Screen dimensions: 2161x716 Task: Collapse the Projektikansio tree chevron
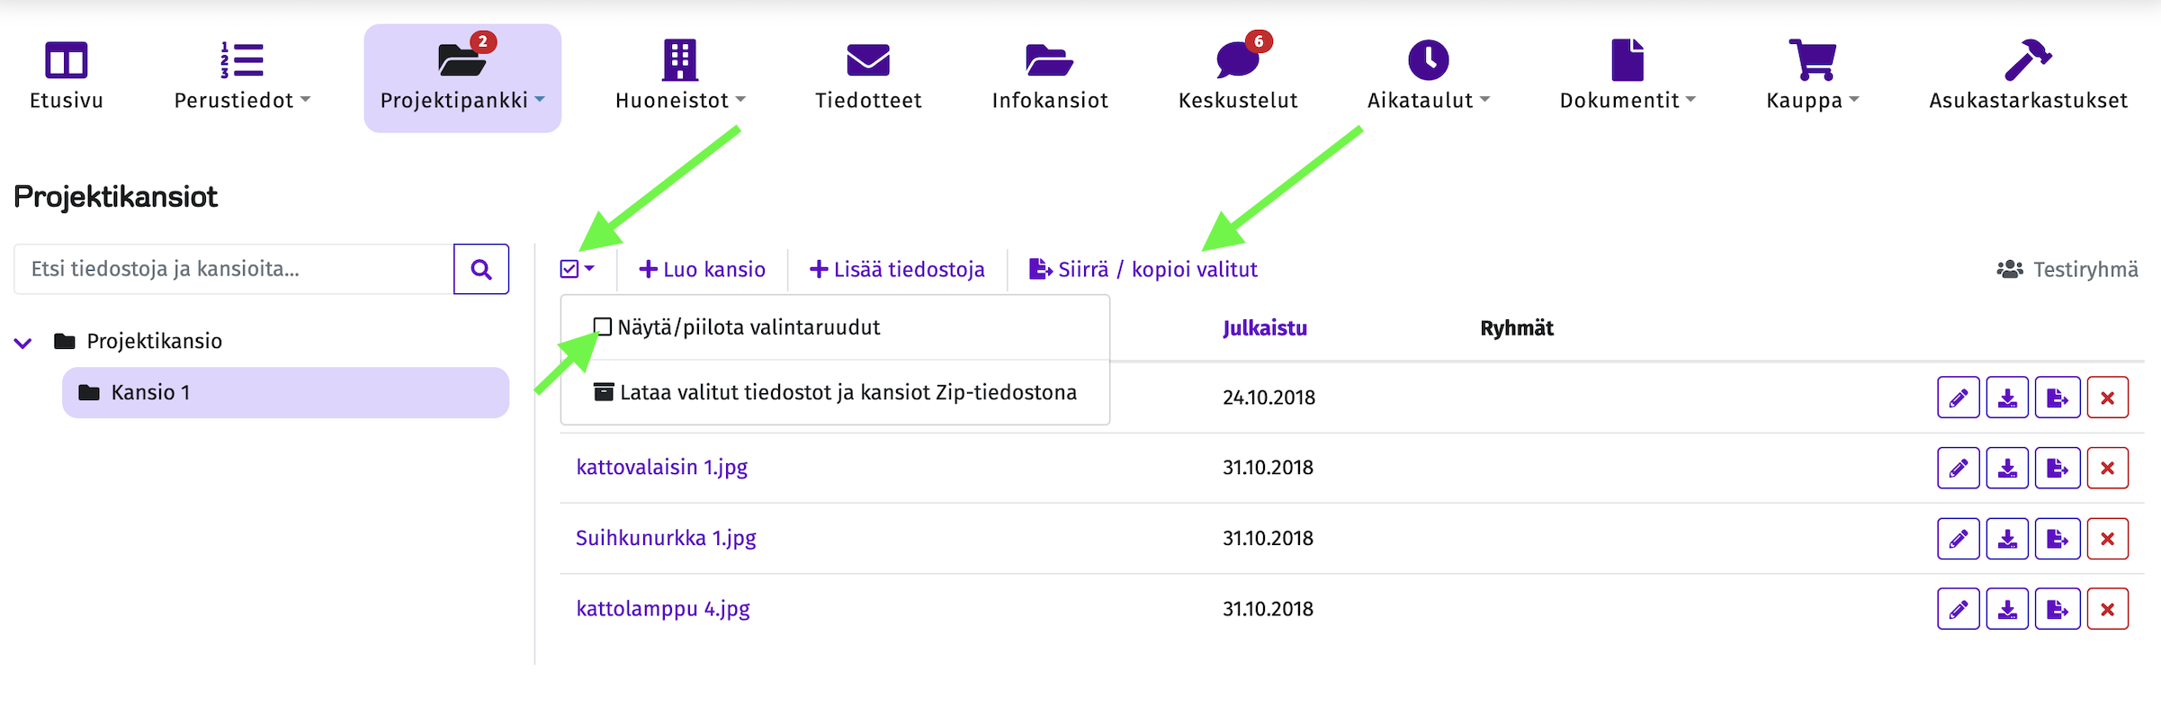[23, 342]
